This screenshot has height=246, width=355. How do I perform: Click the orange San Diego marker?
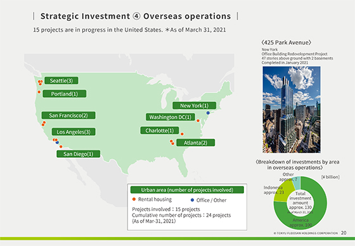(x=61, y=147)
